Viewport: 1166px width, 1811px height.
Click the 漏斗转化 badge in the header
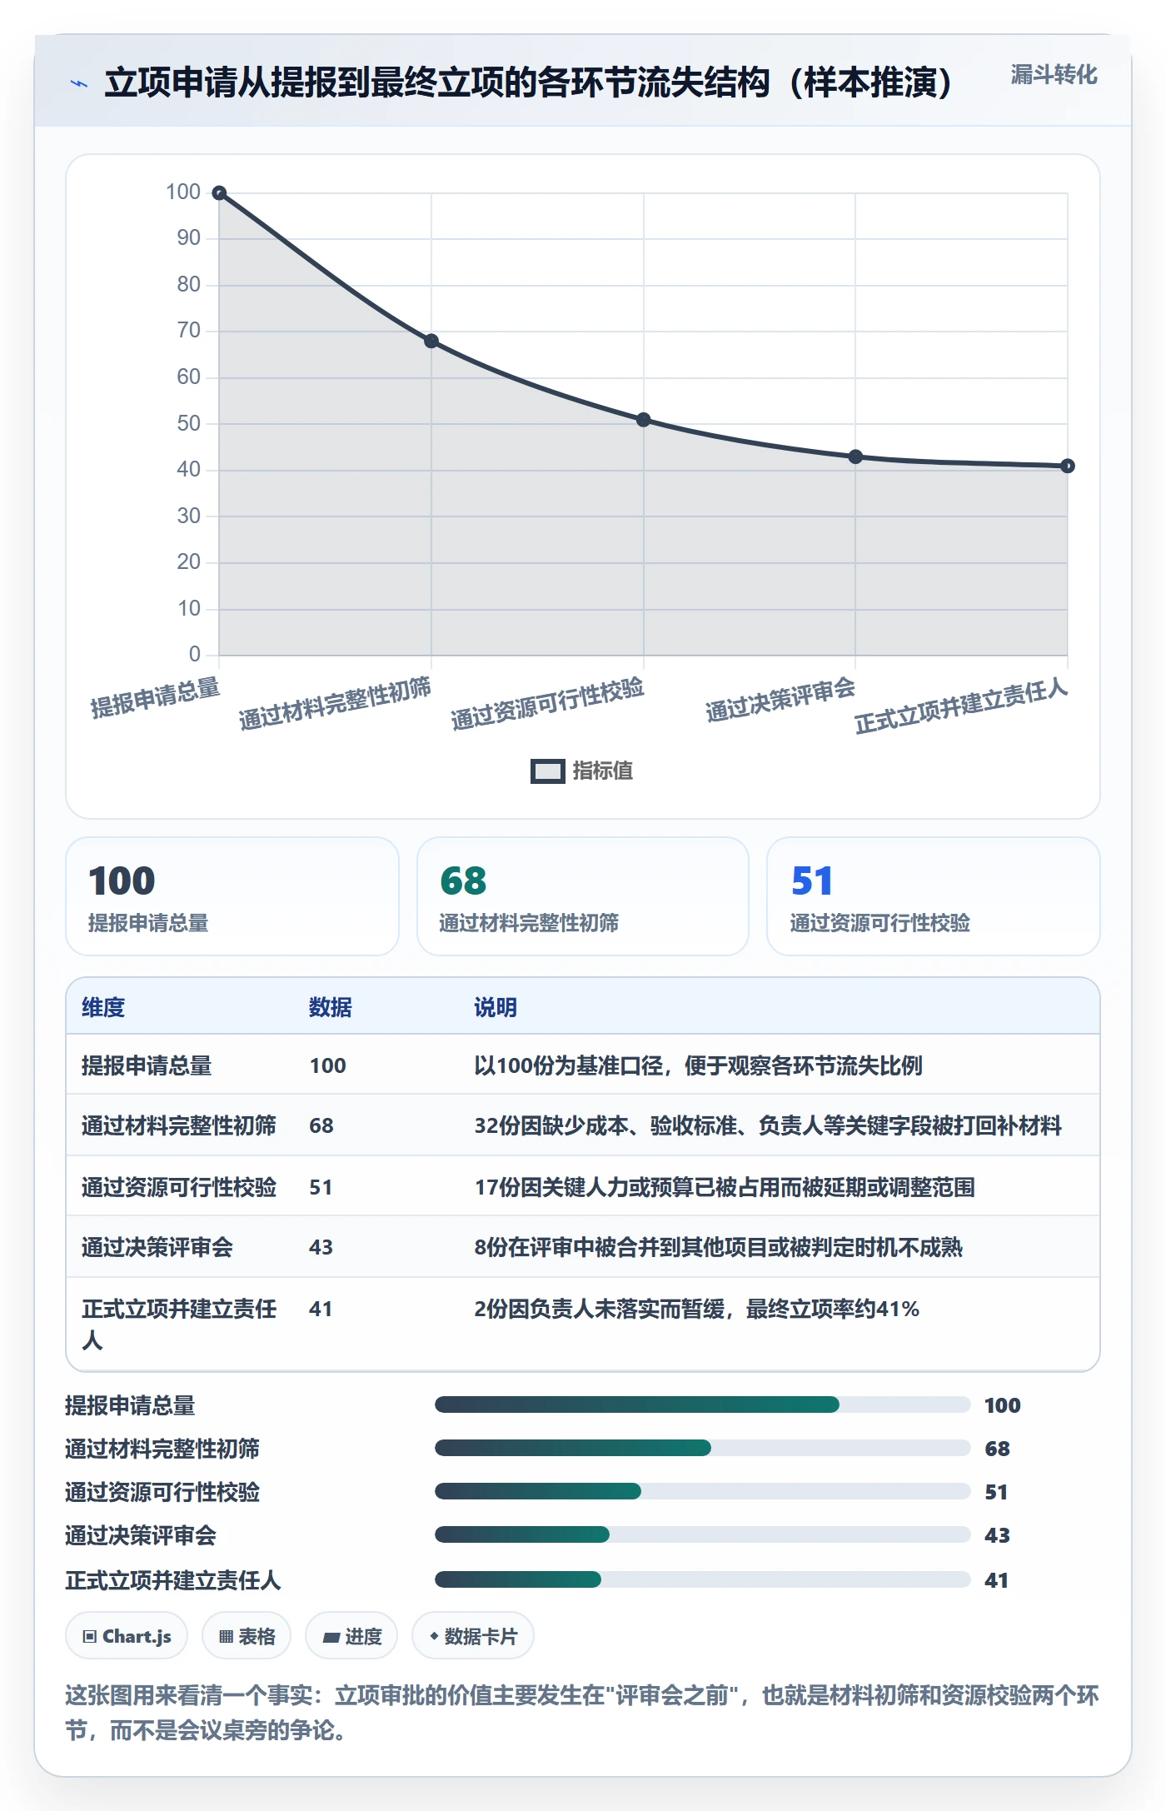[x=1054, y=75]
